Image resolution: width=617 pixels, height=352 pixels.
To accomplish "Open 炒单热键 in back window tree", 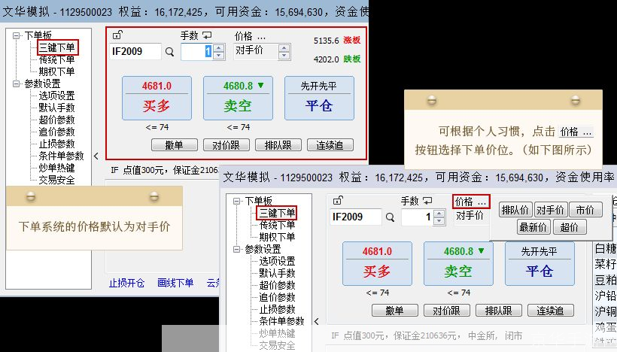I will click(56, 168).
